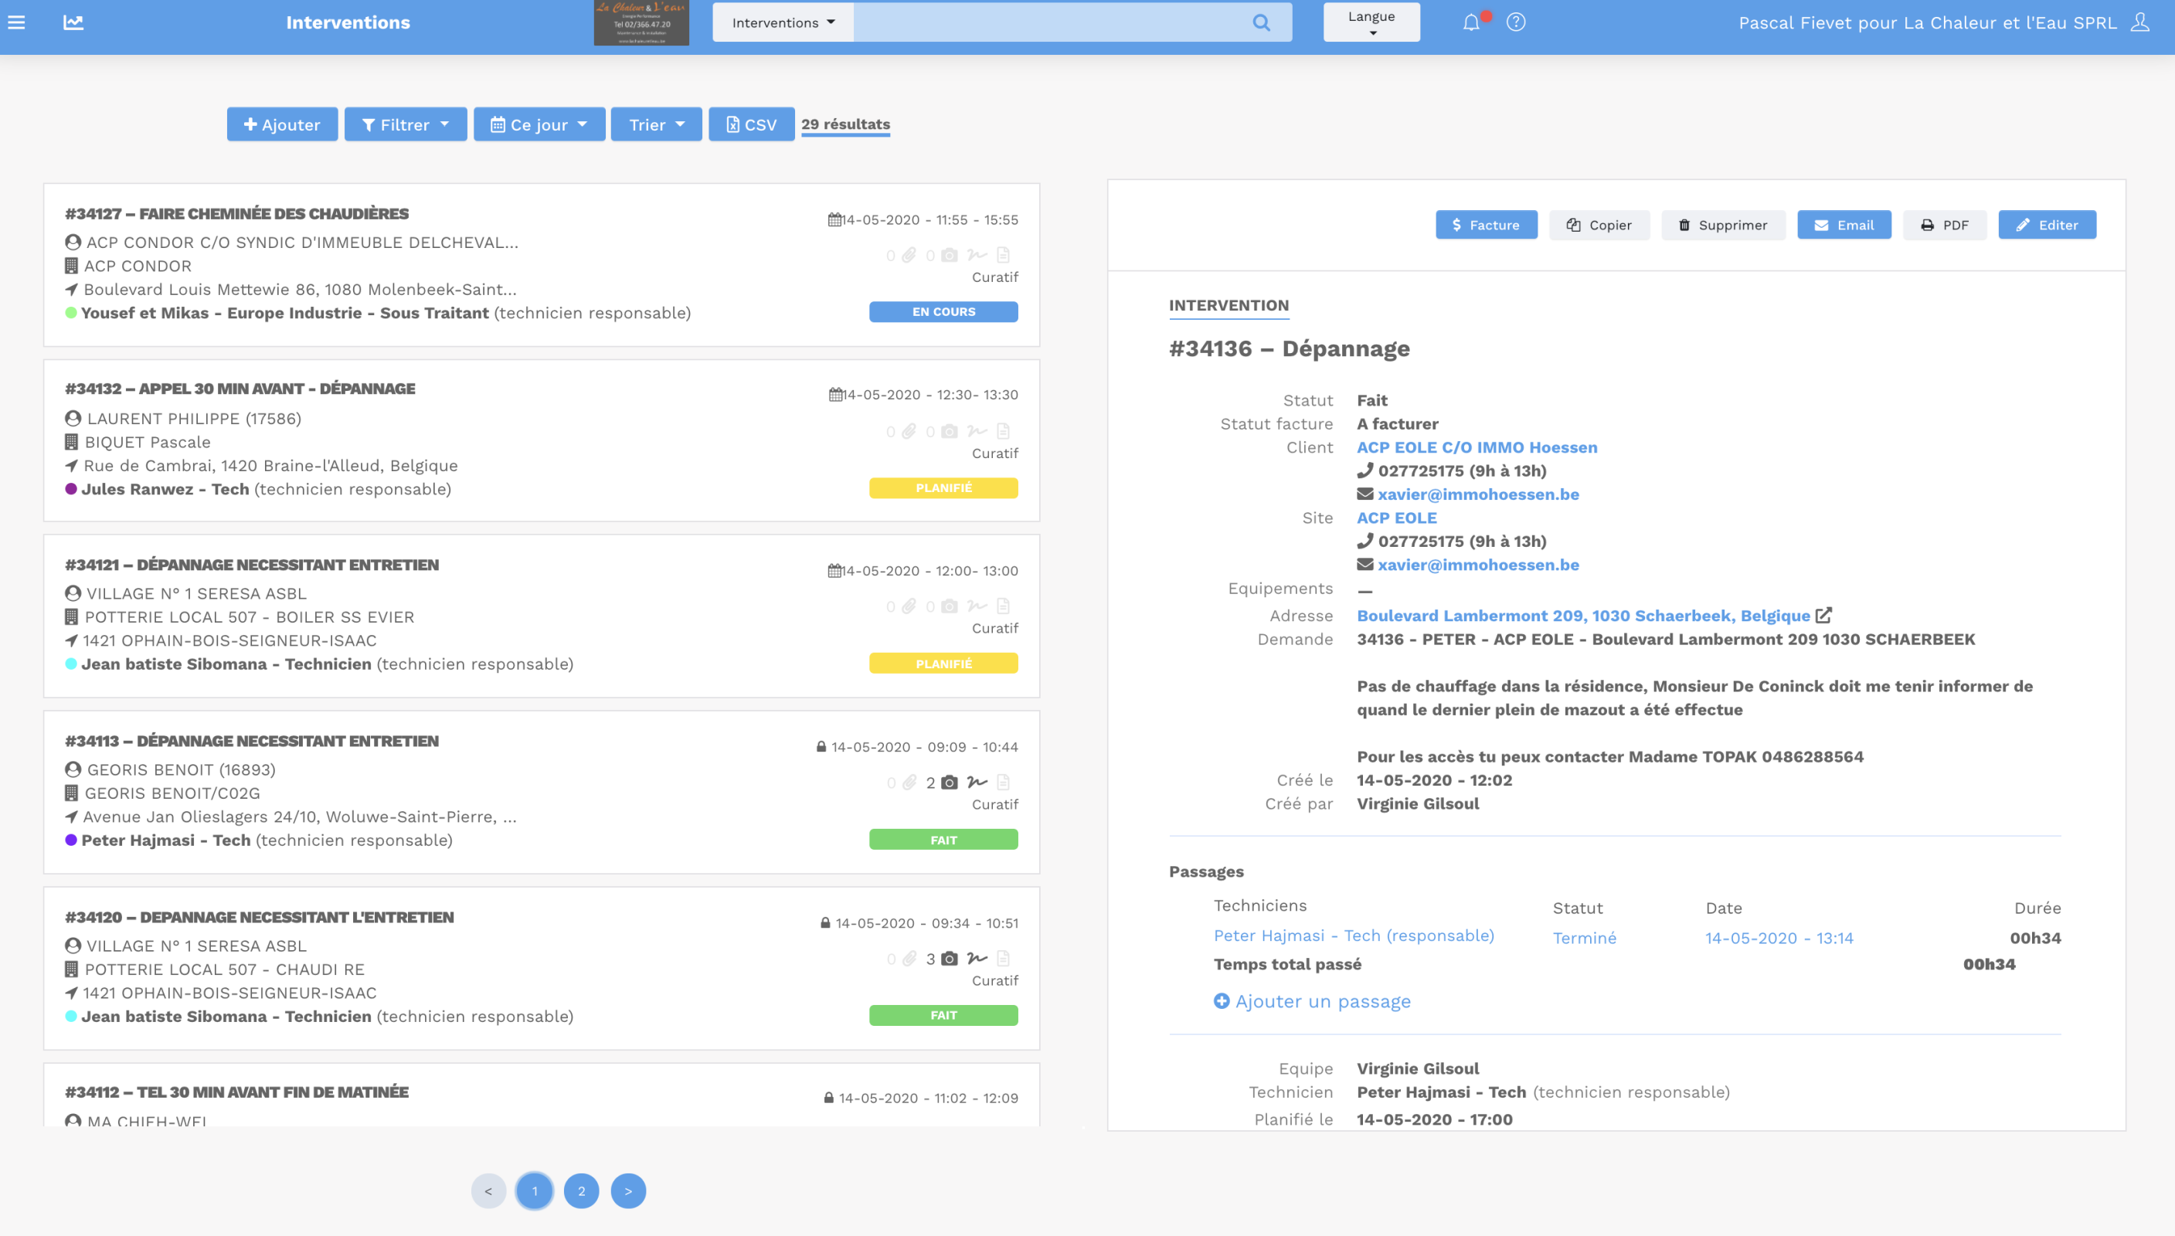Open the hamburger navigation menu

click(16, 23)
